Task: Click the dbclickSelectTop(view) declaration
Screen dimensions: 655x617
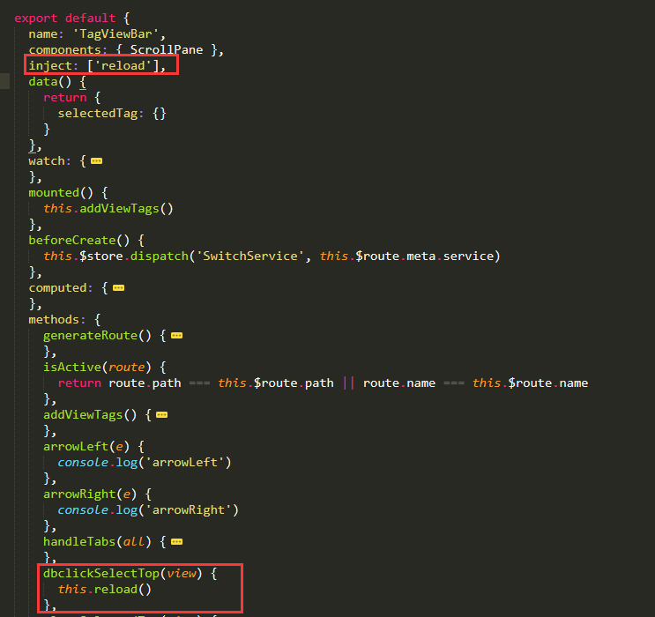Action: tap(130, 574)
